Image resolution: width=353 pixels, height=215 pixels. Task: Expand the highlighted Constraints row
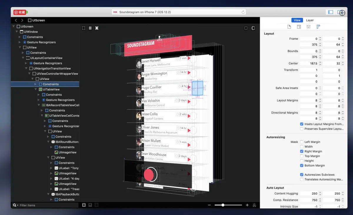pyautogui.click(x=36, y=84)
